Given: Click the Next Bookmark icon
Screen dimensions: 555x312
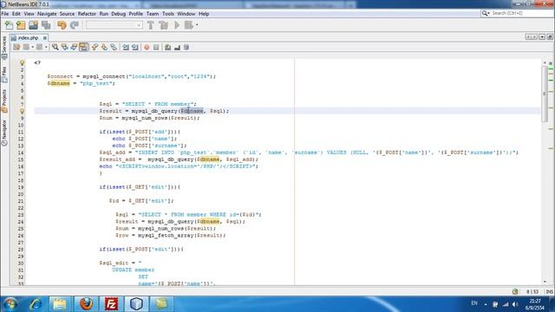Looking at the screenshot, I should (x=104, y=47).
